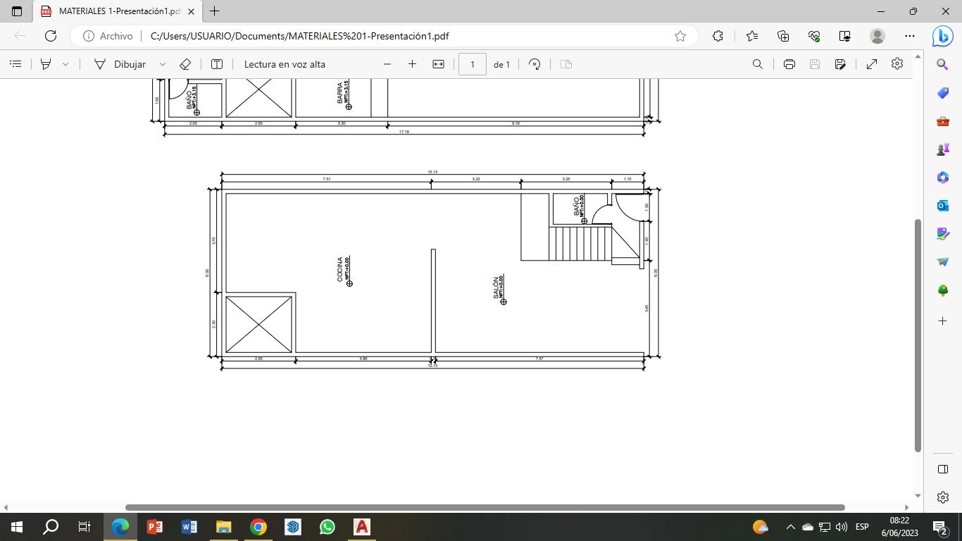Open the user profile menu
This screenshot has height=541, width=962.
tap(877, 36)
